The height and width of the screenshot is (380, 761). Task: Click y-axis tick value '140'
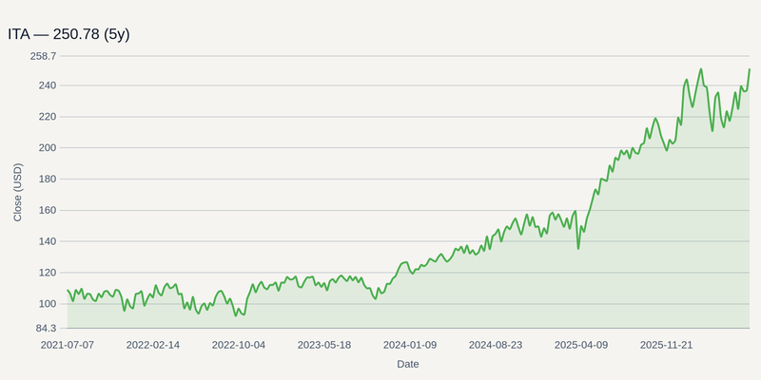(x=47, y=241)
